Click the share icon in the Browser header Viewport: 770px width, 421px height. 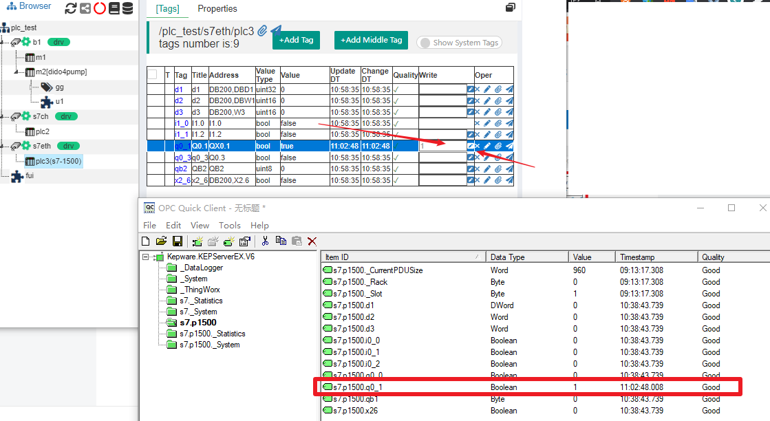pos(85,8)
